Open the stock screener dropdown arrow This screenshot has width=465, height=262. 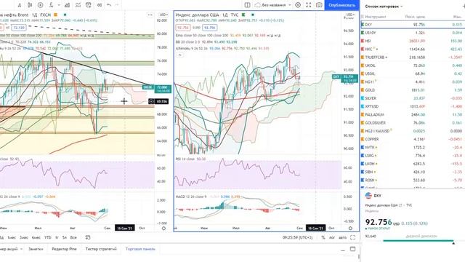tap(21, 249)
